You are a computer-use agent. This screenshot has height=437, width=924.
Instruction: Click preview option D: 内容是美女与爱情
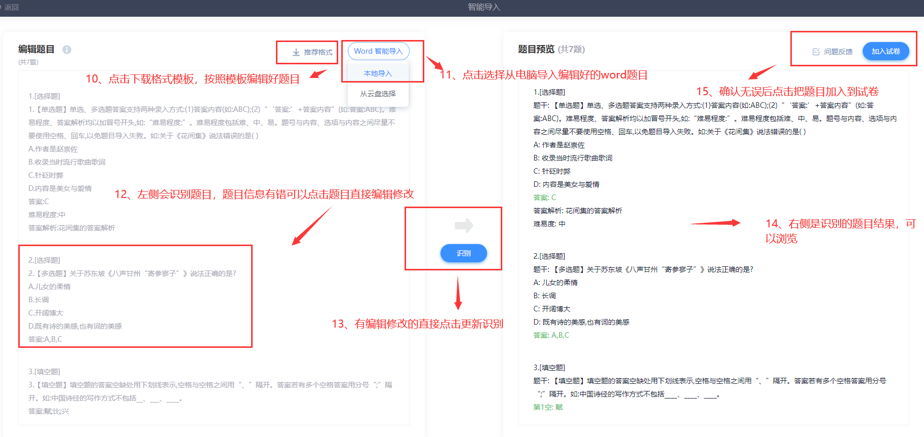tap(567, 184)
